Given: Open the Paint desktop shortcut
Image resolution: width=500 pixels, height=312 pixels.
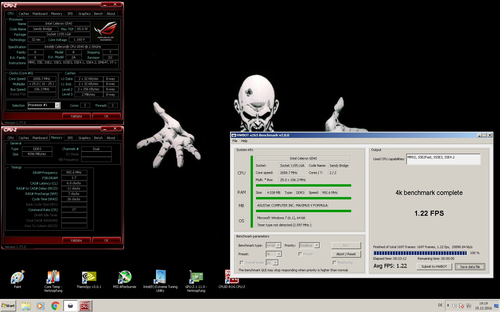Looking at the screenshot, I should tap(18, 279).
